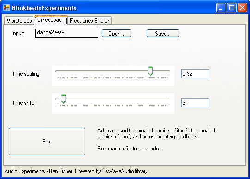Image resolution: width=250 pixels, height=179 pixels.
Task: Click the Open... button
Action: [116, 33]
